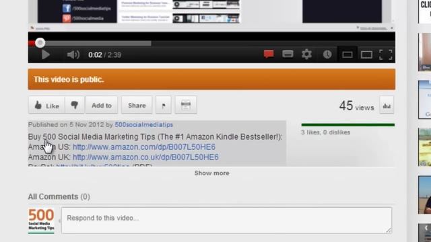
Task: Click the video progress scrubber handle
Action: [x=40, y=43]
